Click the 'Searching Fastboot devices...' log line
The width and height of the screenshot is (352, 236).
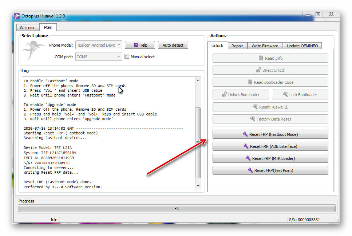(x=55, y=138)
